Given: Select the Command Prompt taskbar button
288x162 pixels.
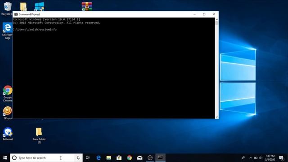Looking at the screenshot, I should pyautogui.click(x=160, y=158).
